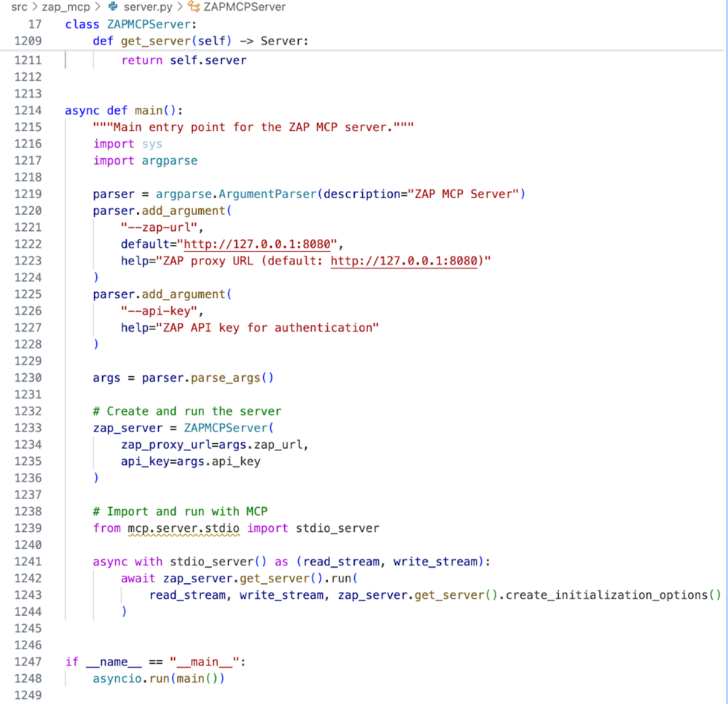Open the help text URL link on line 1223
Viewport: 728px width, 704px height.
[x=404, y=261]
